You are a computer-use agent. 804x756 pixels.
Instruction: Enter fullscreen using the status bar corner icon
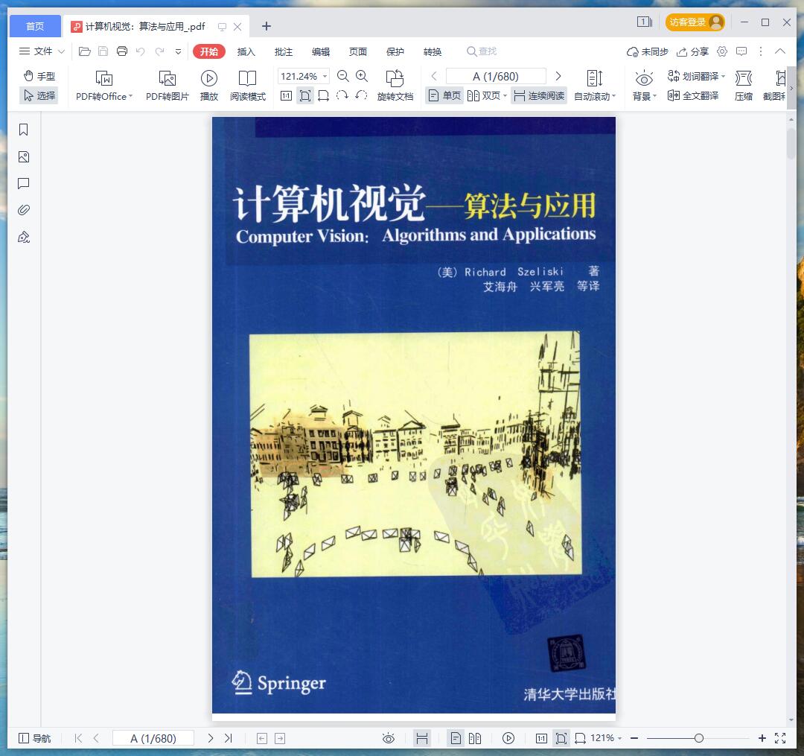pyautogui.click(x=780, y=738)
